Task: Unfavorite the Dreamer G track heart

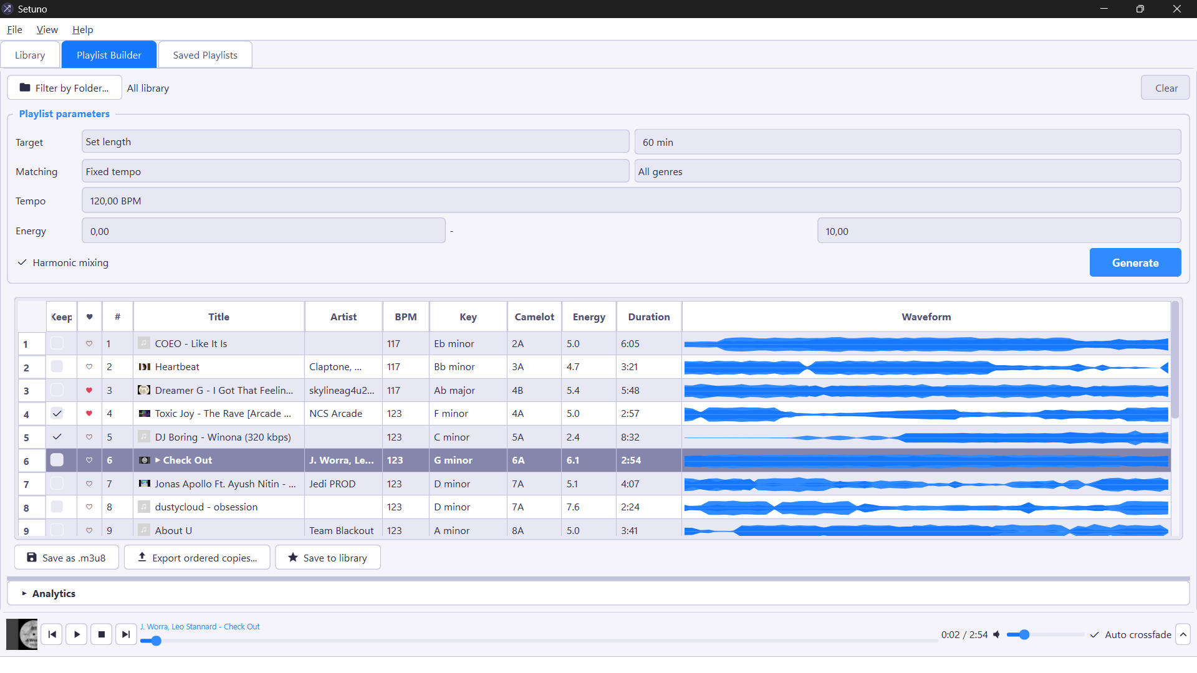Action: coord(89,390)
